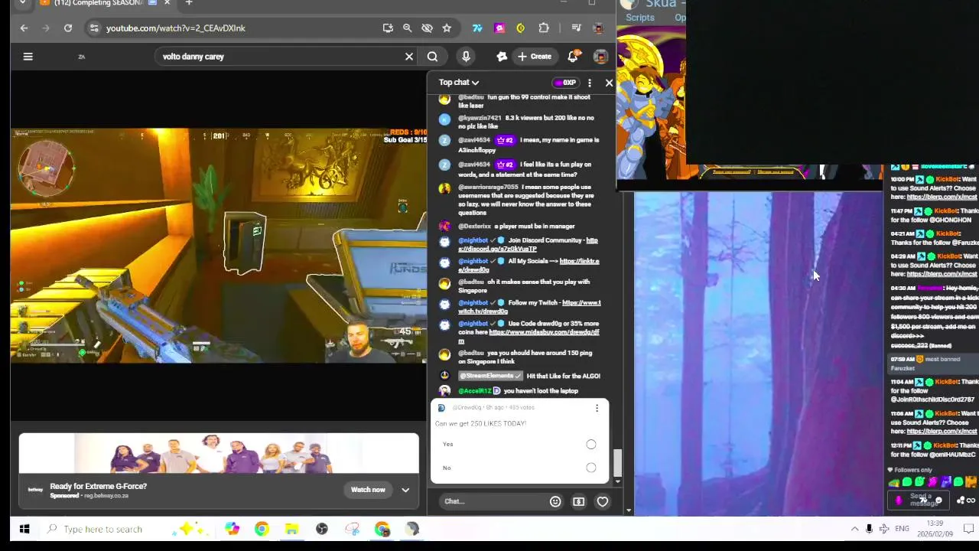Open YouTube Ask sparkle icon

tap(502, 57)
